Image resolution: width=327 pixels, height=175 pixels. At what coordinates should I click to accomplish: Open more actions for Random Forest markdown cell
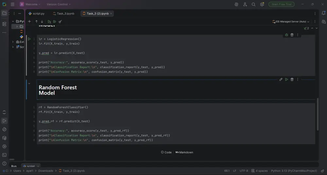tap(298, 79)
